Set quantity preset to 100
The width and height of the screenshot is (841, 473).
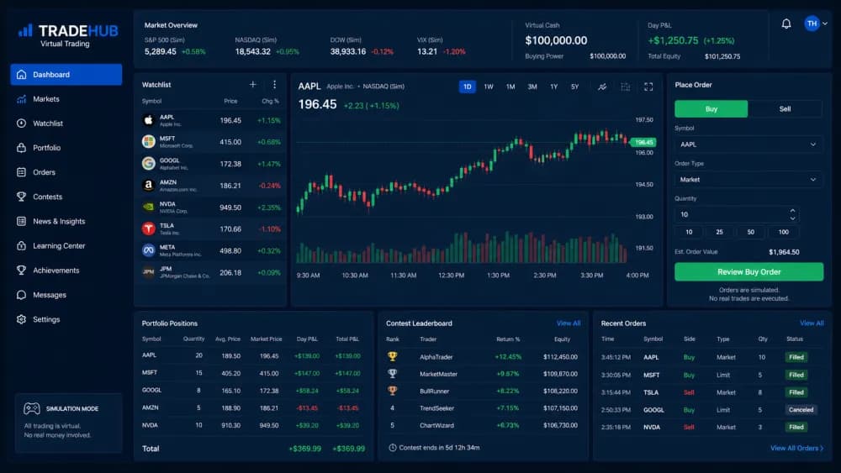783,232
